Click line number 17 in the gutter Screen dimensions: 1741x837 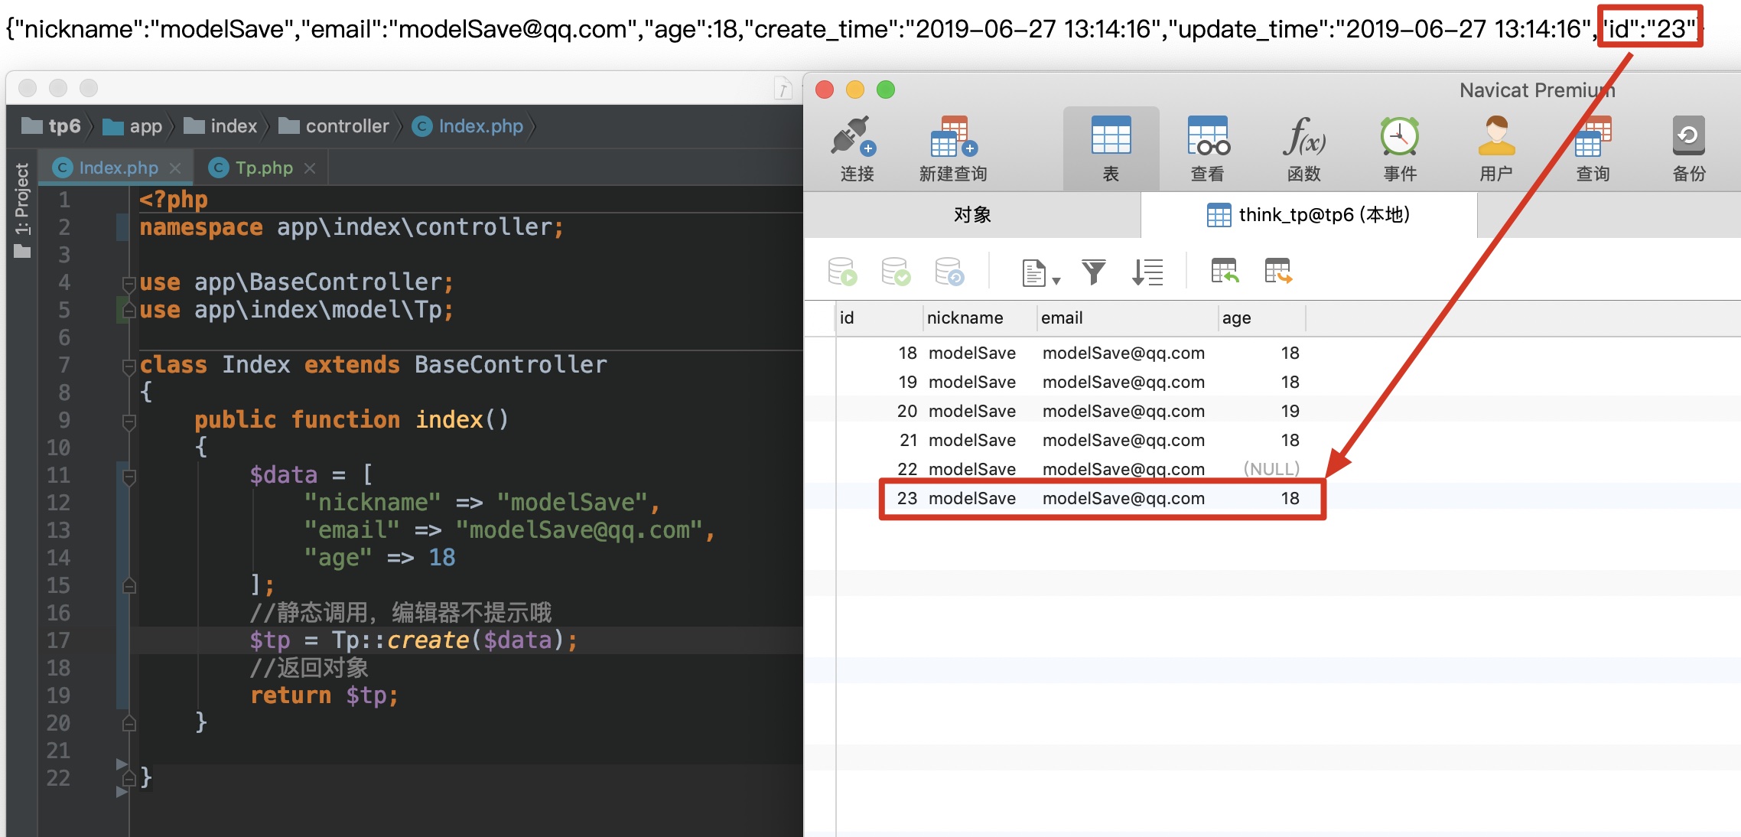point(58,640)
